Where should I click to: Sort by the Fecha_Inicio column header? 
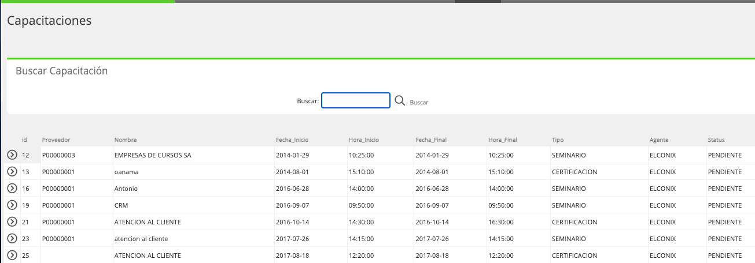coord(292,140)
